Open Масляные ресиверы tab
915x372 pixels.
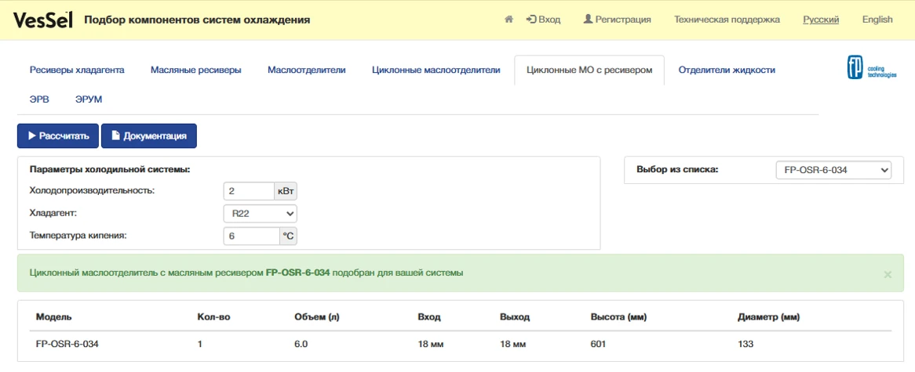pos(196,70)
